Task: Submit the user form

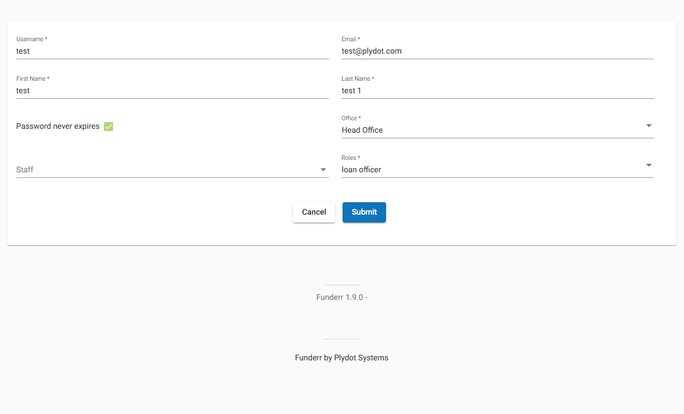Action: pyautogui.click(x=364, y=212)
